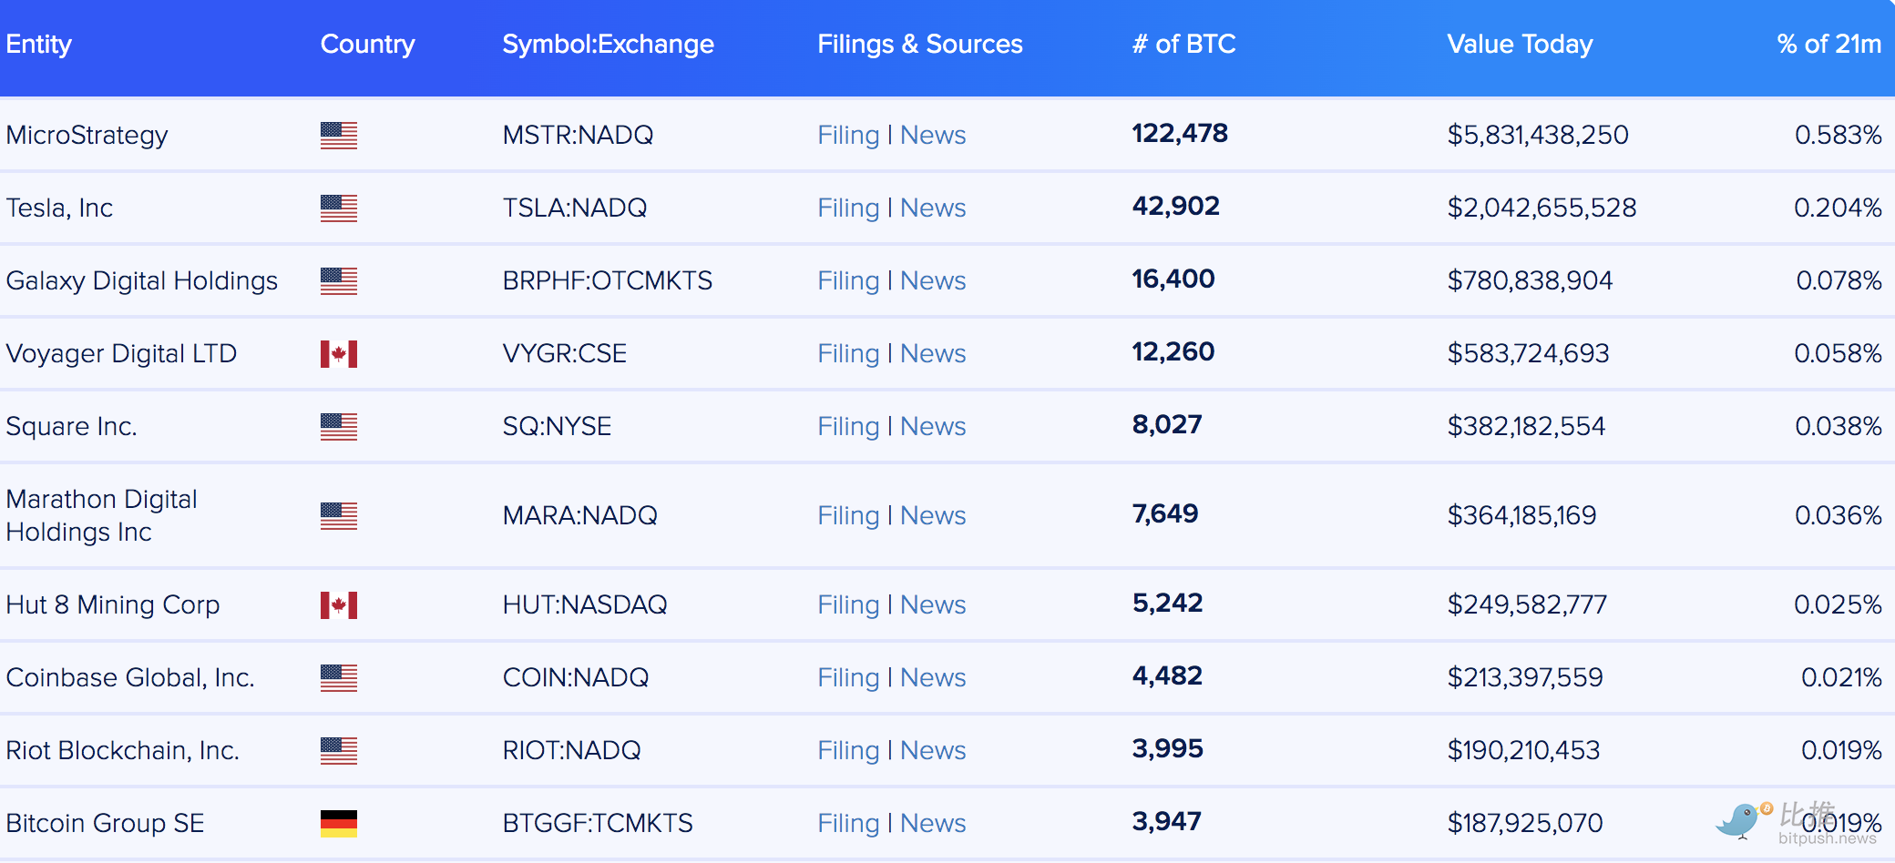Click the US flag in Coinbase Global row
The image size is (1895, 863).
pyautogui.click(x=338, y=677)
